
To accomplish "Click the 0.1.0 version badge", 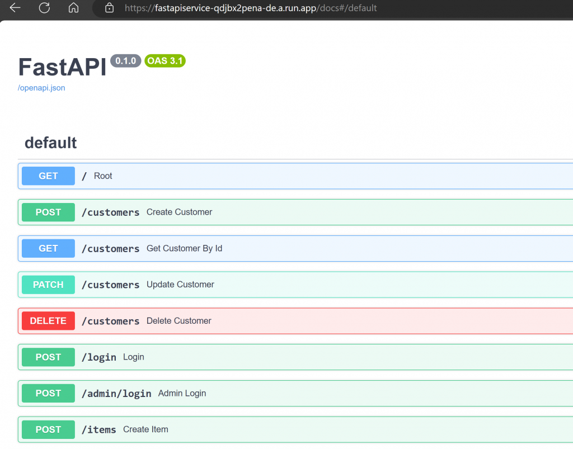I will coord(126,60).
